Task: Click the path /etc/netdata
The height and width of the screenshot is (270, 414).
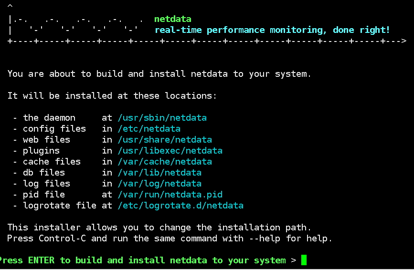Action: [x=149, y=129]
